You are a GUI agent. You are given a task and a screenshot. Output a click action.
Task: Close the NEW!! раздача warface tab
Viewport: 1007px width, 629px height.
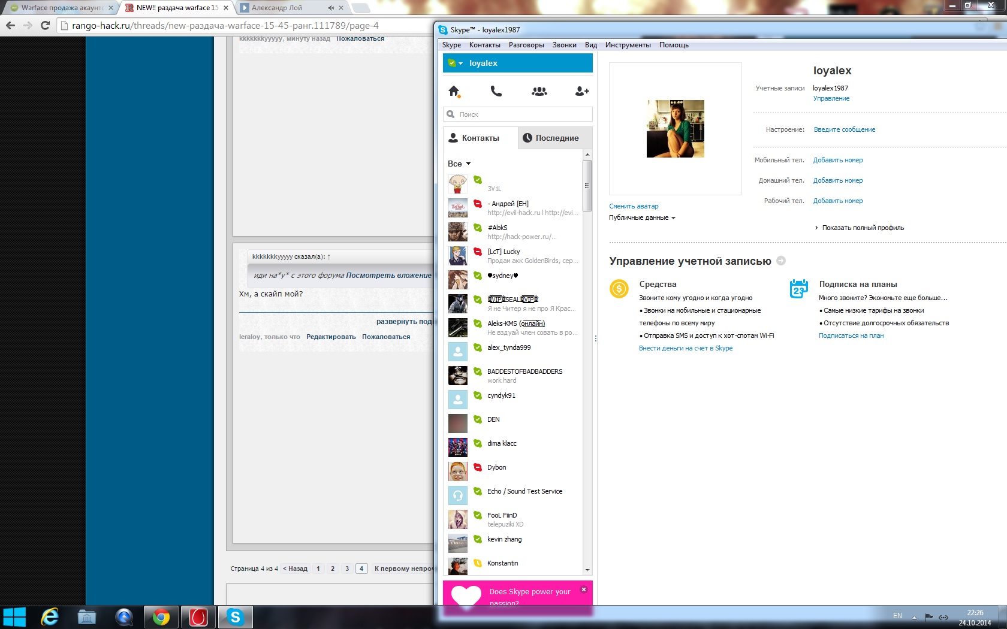click(226, 8)
